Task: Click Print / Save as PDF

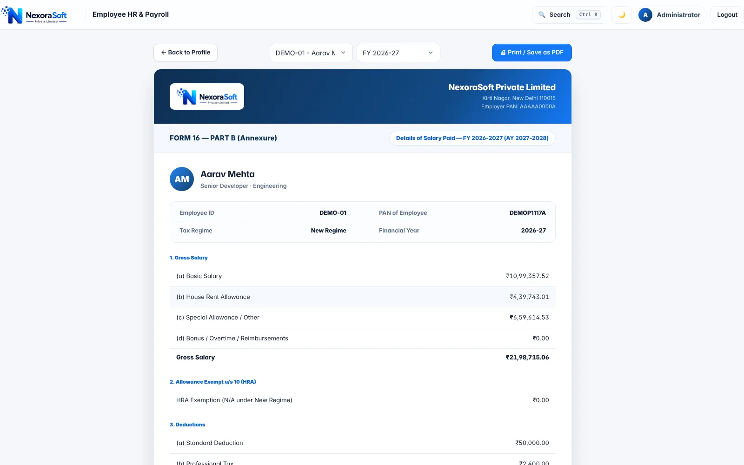Action: 532,53
